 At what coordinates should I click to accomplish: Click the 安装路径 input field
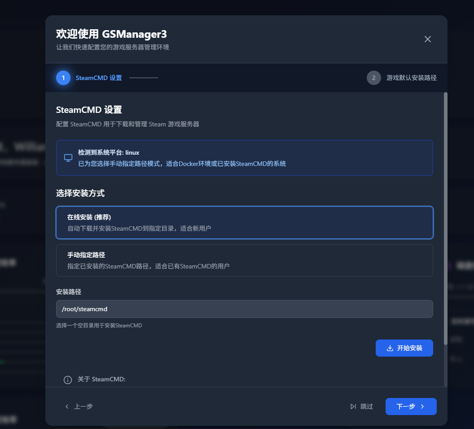coord(245,309)
